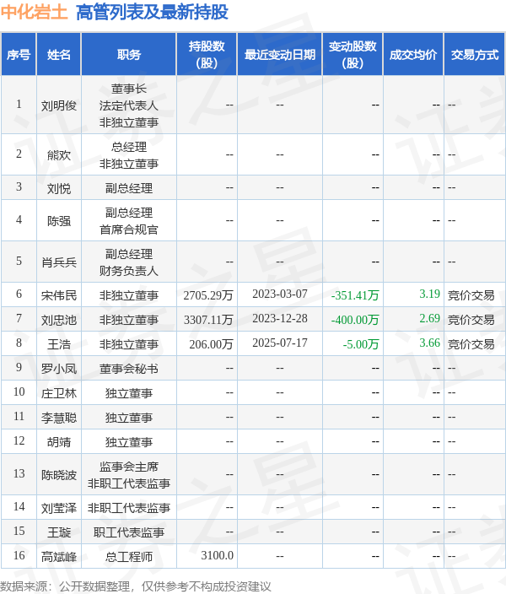The width and height of the screenshot is (506, 594).
Task: Click the name 肖兵兵
Action: (59, 262)
